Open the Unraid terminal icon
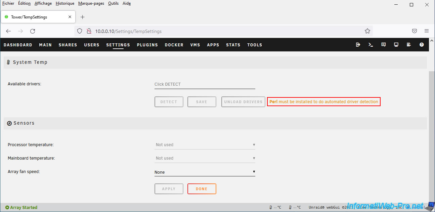This screenshot has height=212, width=435. (x=371, y=45)
